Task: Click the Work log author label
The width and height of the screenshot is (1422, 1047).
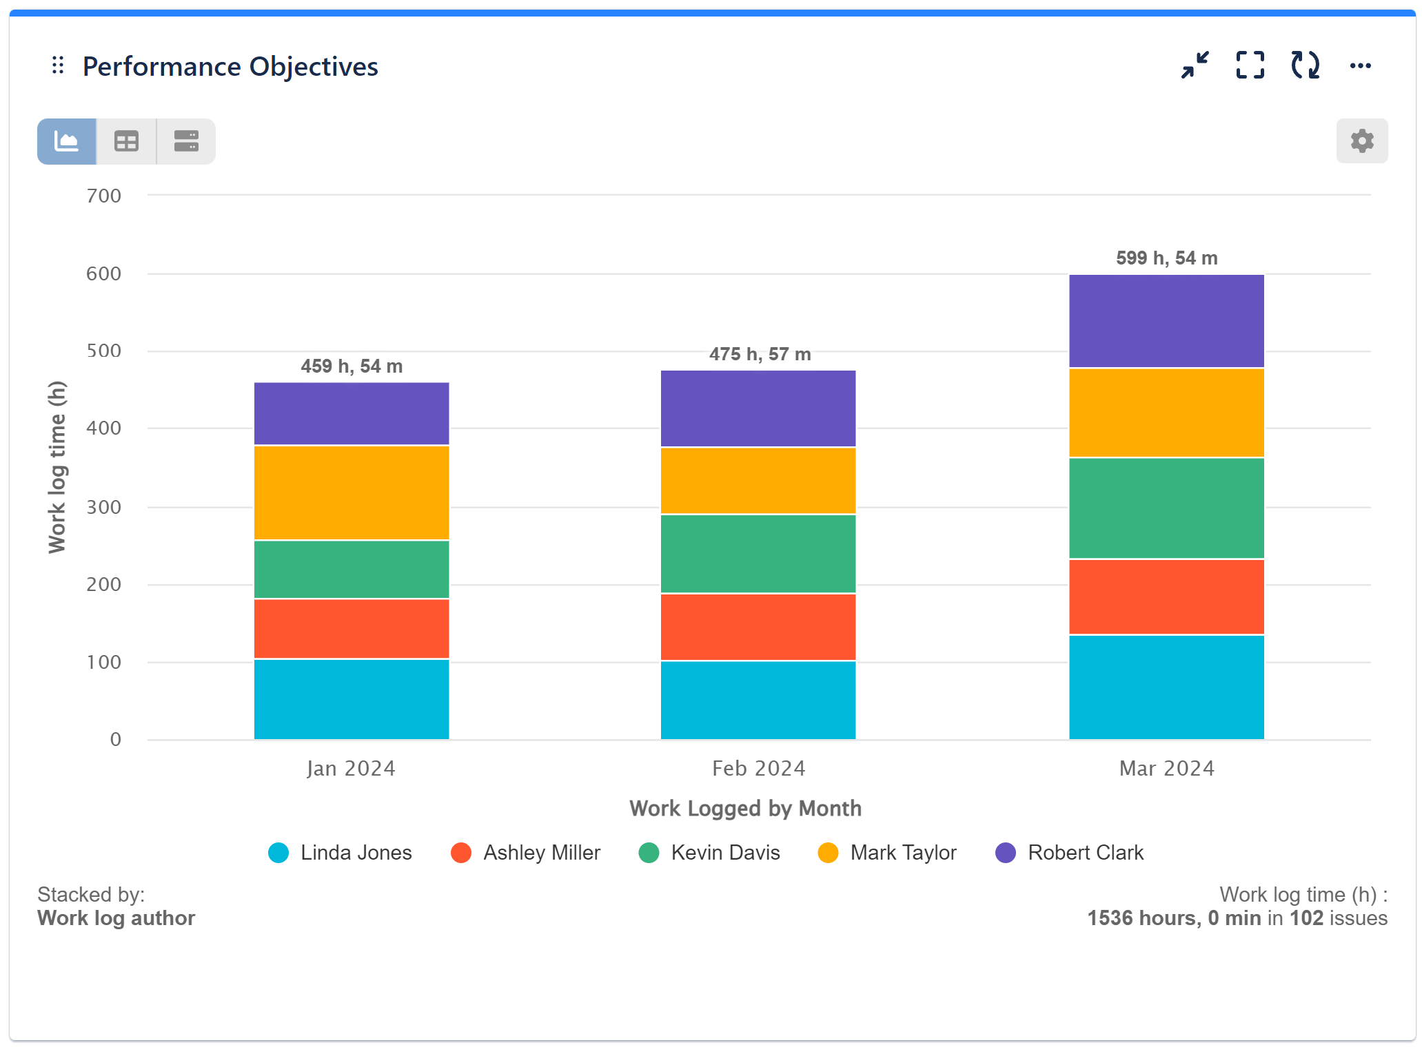Action: pyautogui.click(x=116, y=918)
